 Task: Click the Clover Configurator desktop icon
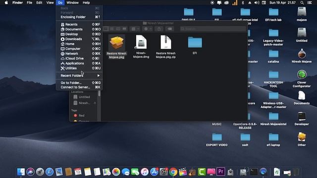click(302, 79)
